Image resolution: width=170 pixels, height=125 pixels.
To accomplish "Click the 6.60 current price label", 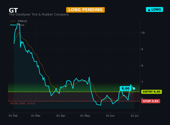I will pyautogui.click(x=125, y=89).
